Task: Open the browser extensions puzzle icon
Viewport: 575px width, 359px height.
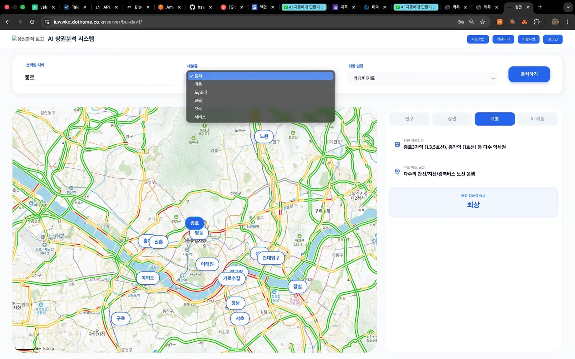Action: (537, 22)
